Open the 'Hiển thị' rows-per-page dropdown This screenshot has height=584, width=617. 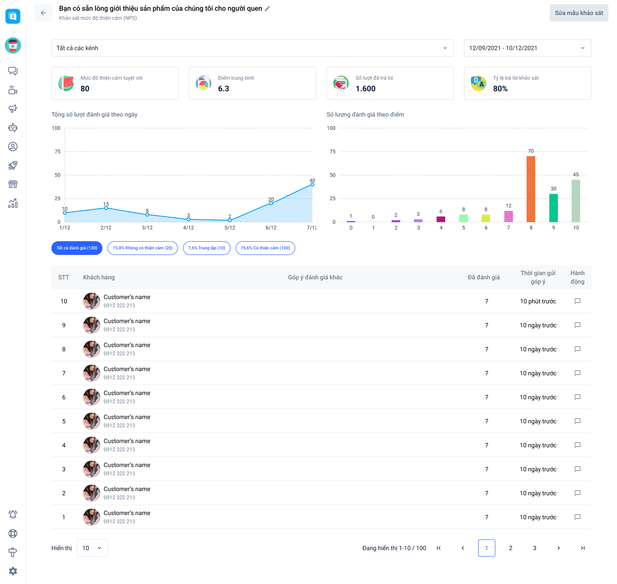[x=93, y=548]
